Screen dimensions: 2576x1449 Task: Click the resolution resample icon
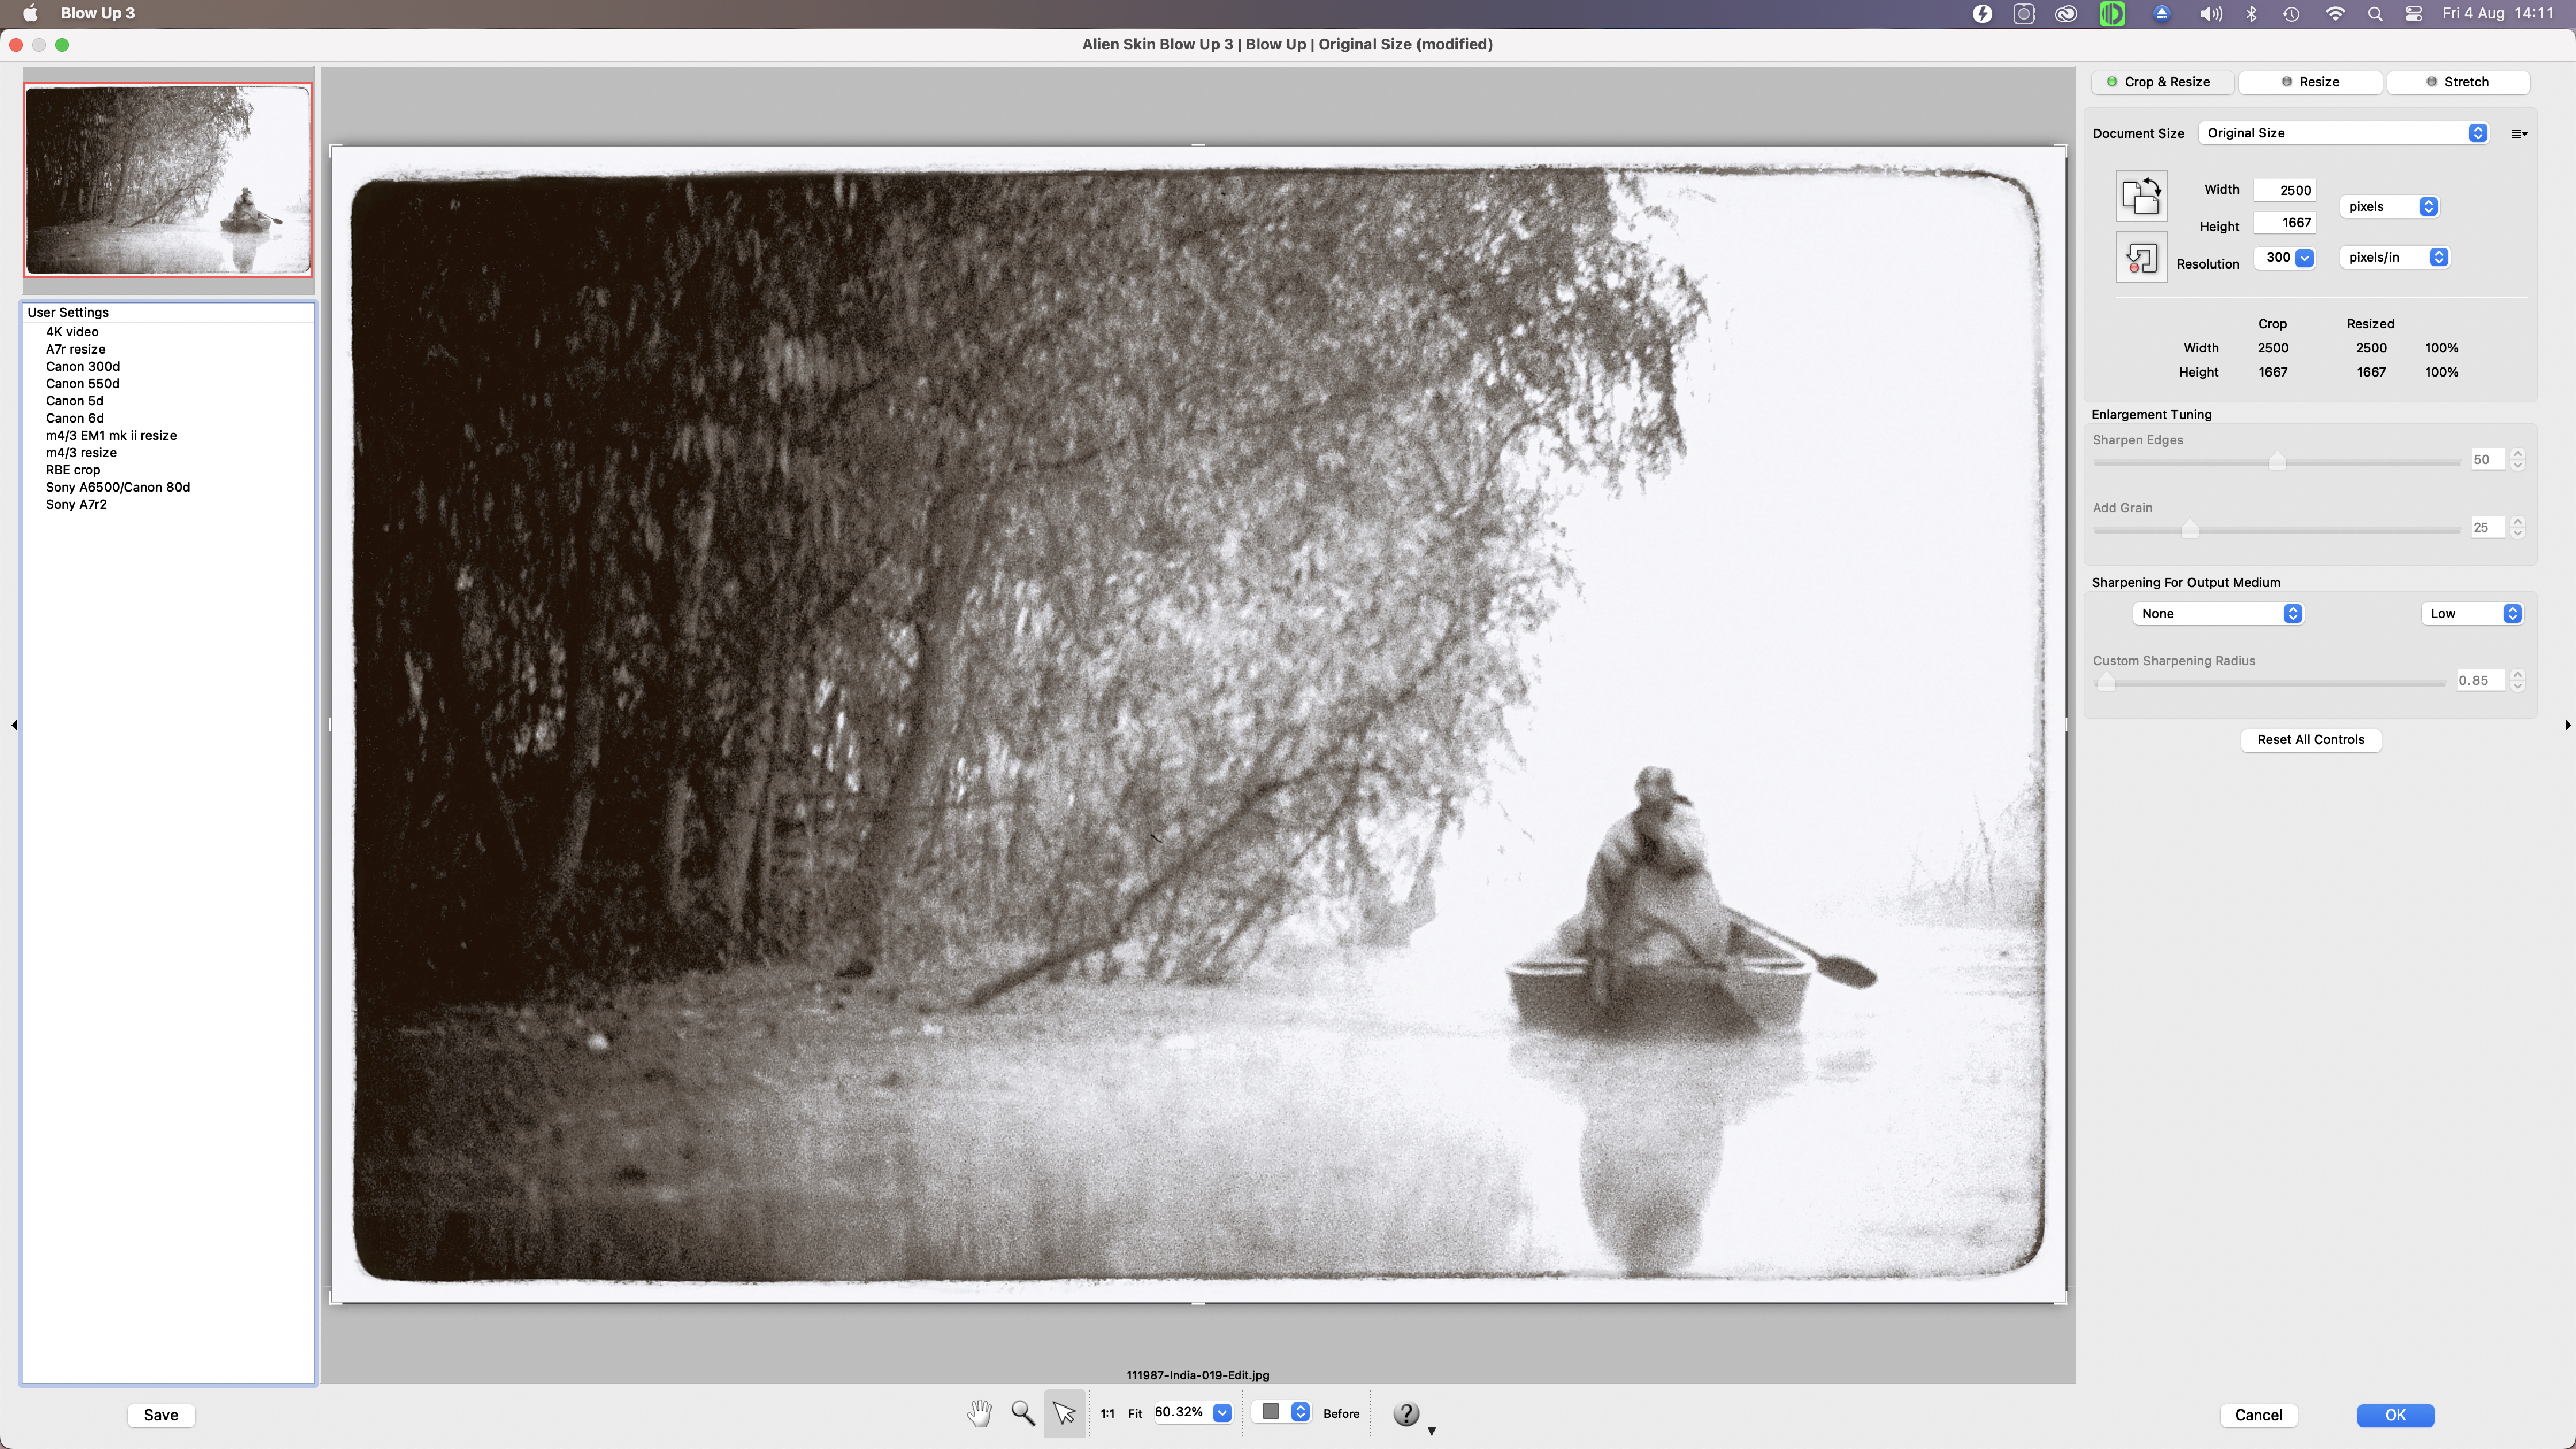(2141, 258)
